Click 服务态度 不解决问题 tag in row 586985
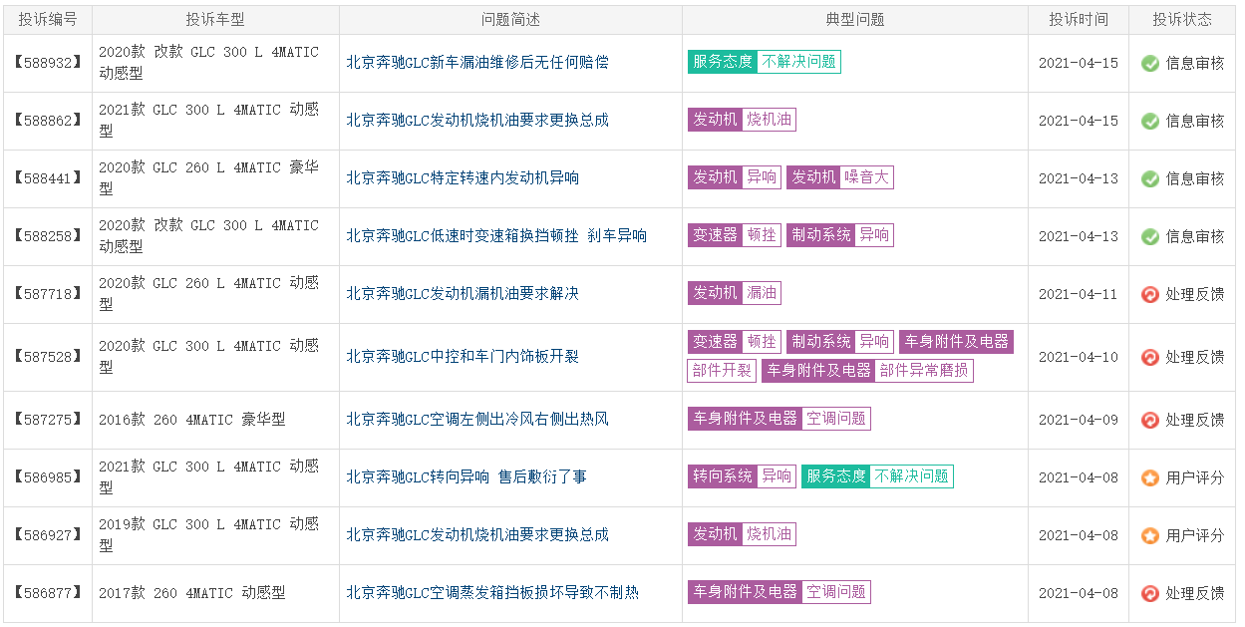 tap(877, 476)
